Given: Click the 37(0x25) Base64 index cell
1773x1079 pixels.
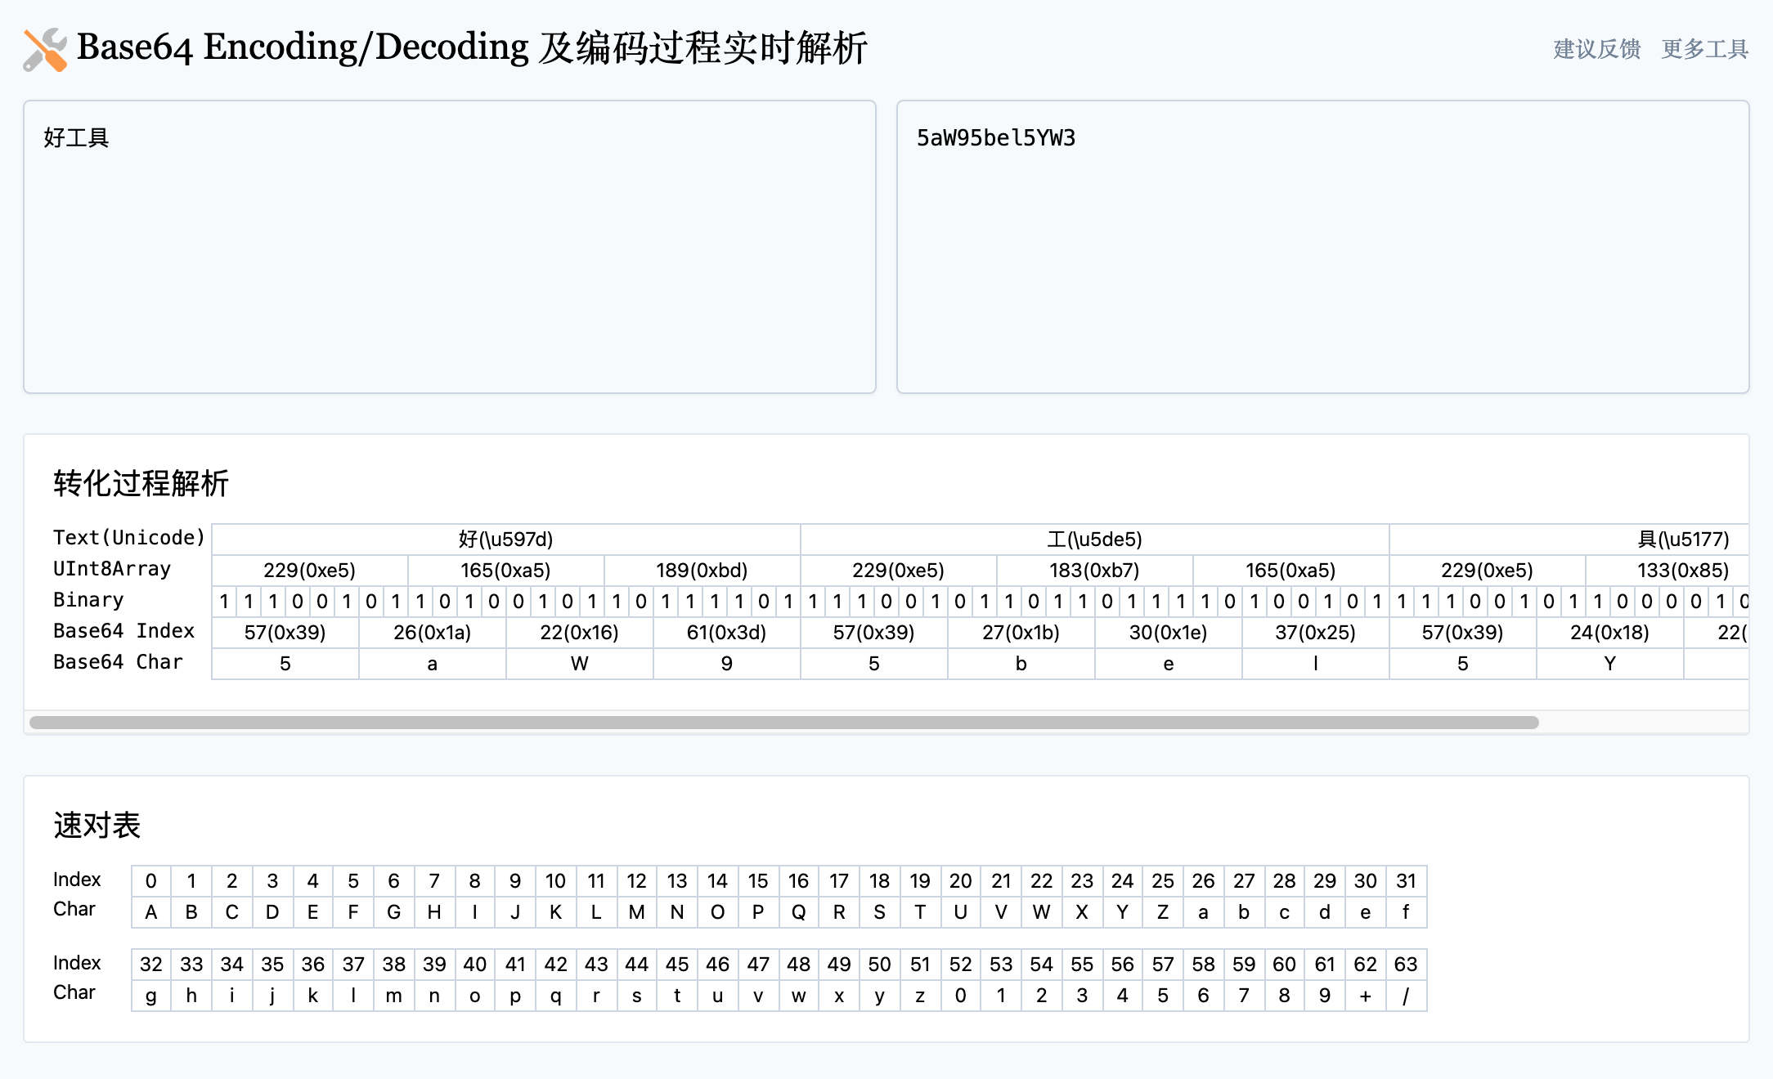Looking at the screenshot, I should tap(1316, 633).
